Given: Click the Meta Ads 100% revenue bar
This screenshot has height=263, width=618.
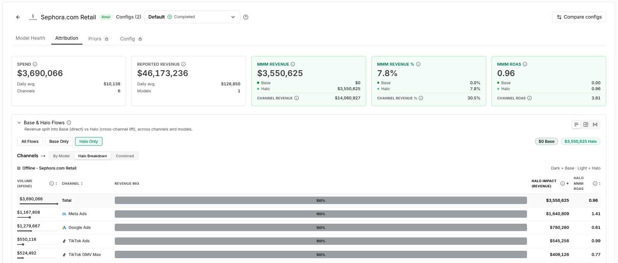Looking at the screenshot, I should (321, 214).
